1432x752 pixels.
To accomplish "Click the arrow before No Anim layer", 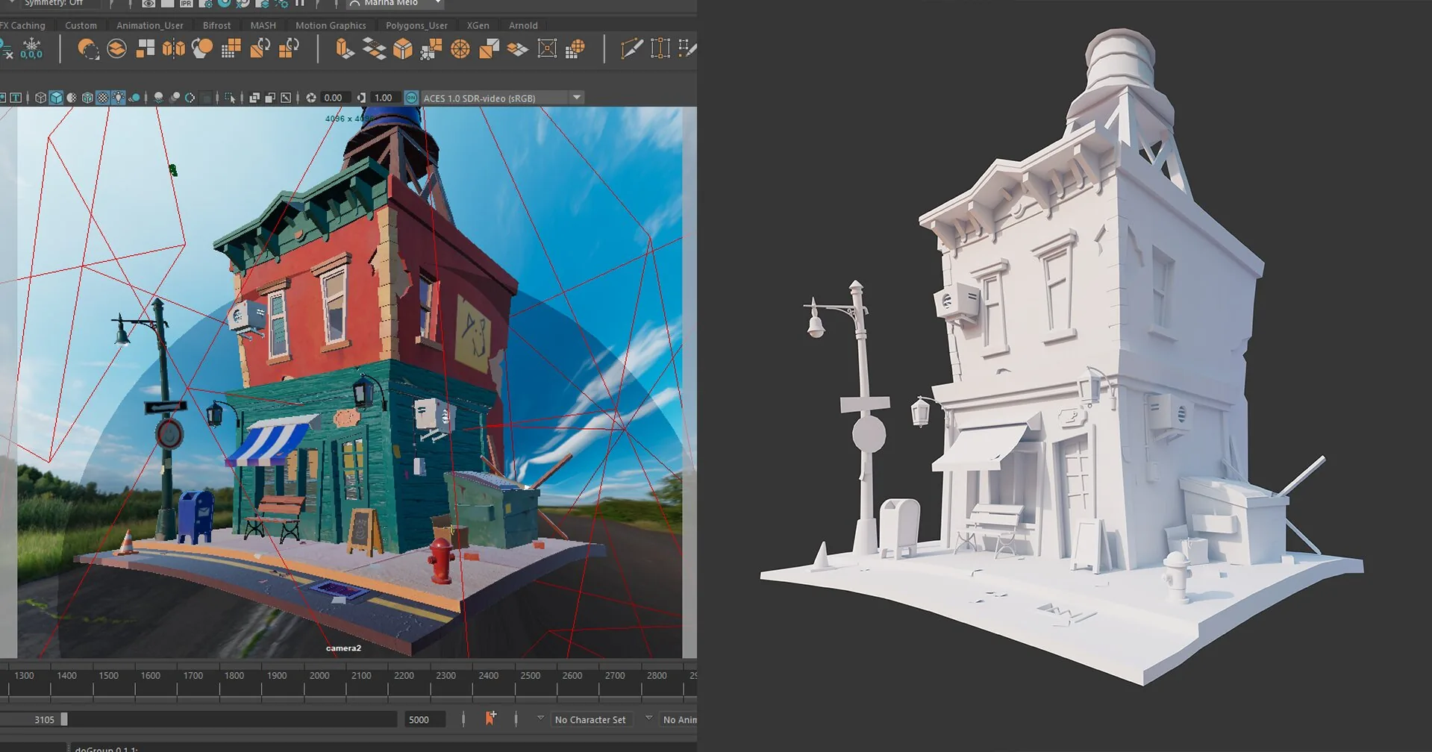I will pos(648,718).
